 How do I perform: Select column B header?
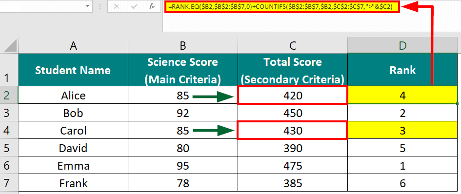pyautogui.click(x=183, y=46)
